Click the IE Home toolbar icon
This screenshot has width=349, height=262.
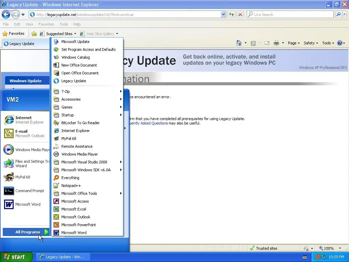[239, 43]
